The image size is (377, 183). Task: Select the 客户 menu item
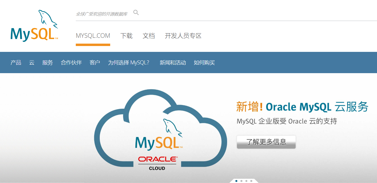pos(95,63)
